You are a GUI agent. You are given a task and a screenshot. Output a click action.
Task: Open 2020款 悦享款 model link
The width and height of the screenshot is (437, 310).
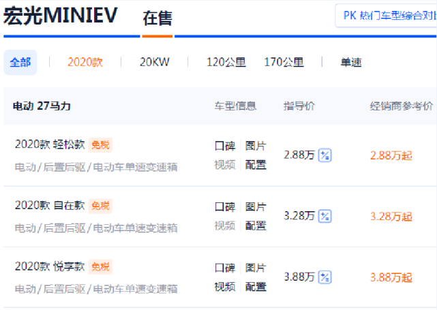[50, 266]
